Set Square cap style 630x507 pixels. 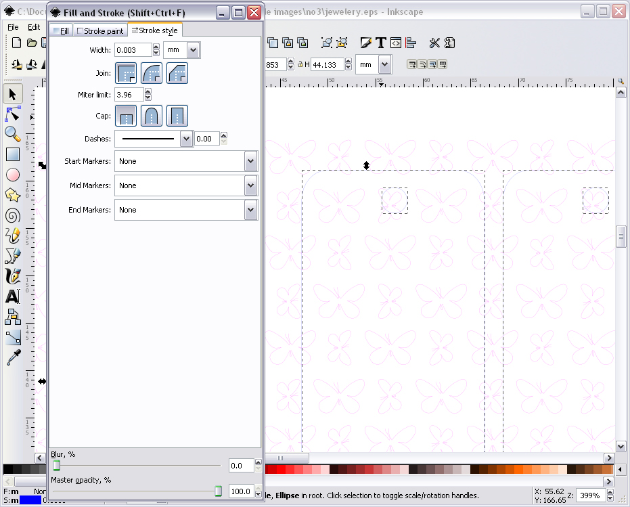[177, 116]
